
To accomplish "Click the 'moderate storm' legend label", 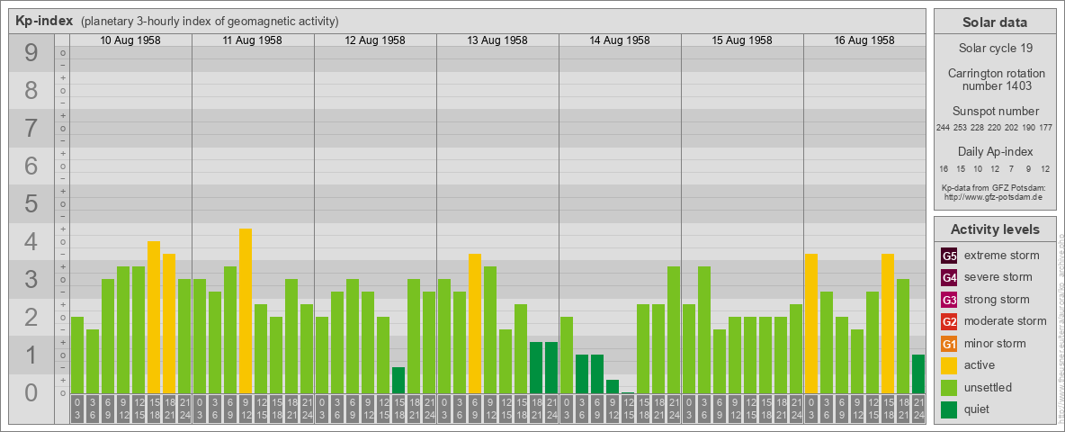I will click(x=1006, y=321).
